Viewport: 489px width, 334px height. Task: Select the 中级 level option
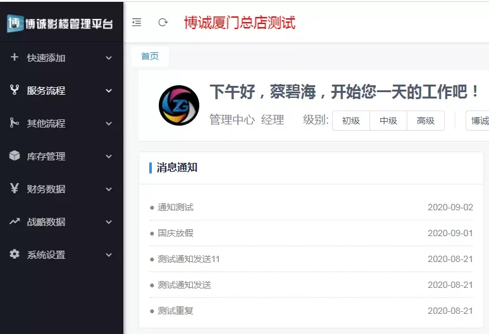click(x=388, y=121)
